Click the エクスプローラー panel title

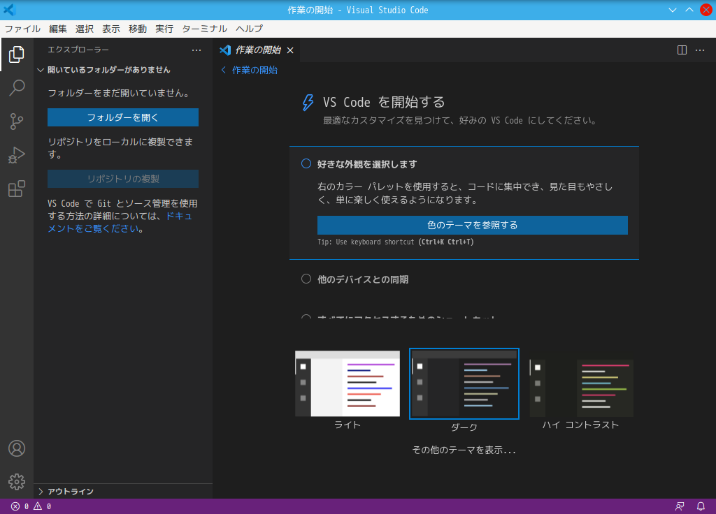pos(78,50)
